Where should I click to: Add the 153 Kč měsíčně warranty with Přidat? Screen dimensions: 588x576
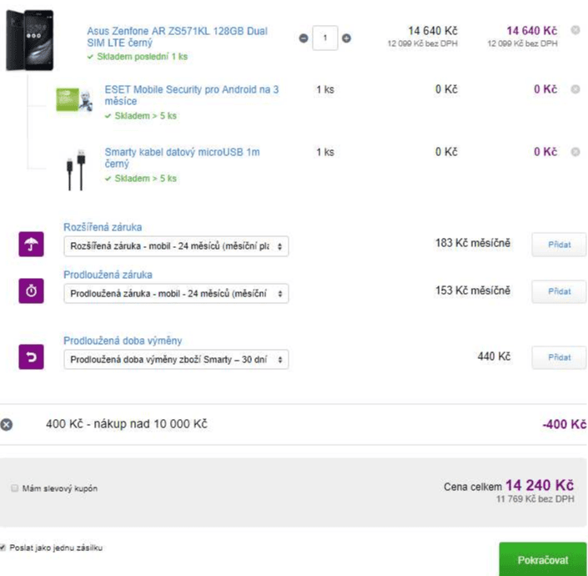tap(559, 291)
